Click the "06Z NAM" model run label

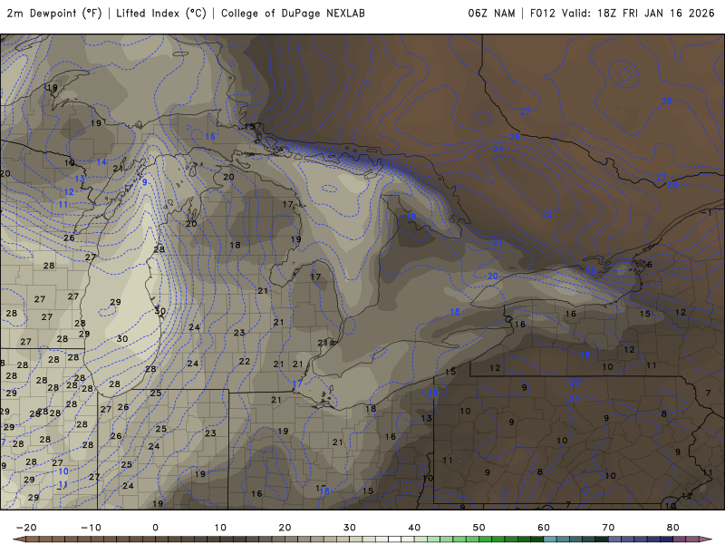pyautogui.click(x=491, y=14)
